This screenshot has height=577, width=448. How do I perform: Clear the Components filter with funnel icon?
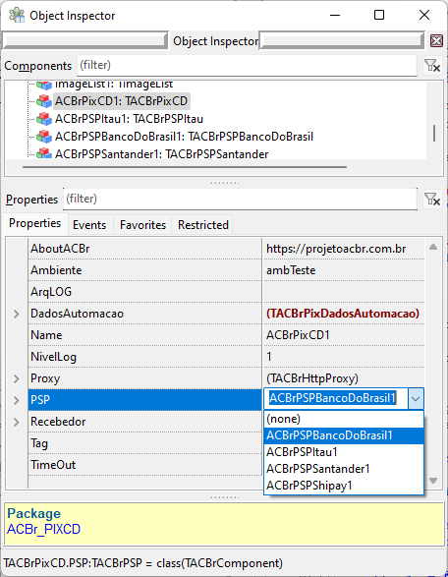point(432,66)
